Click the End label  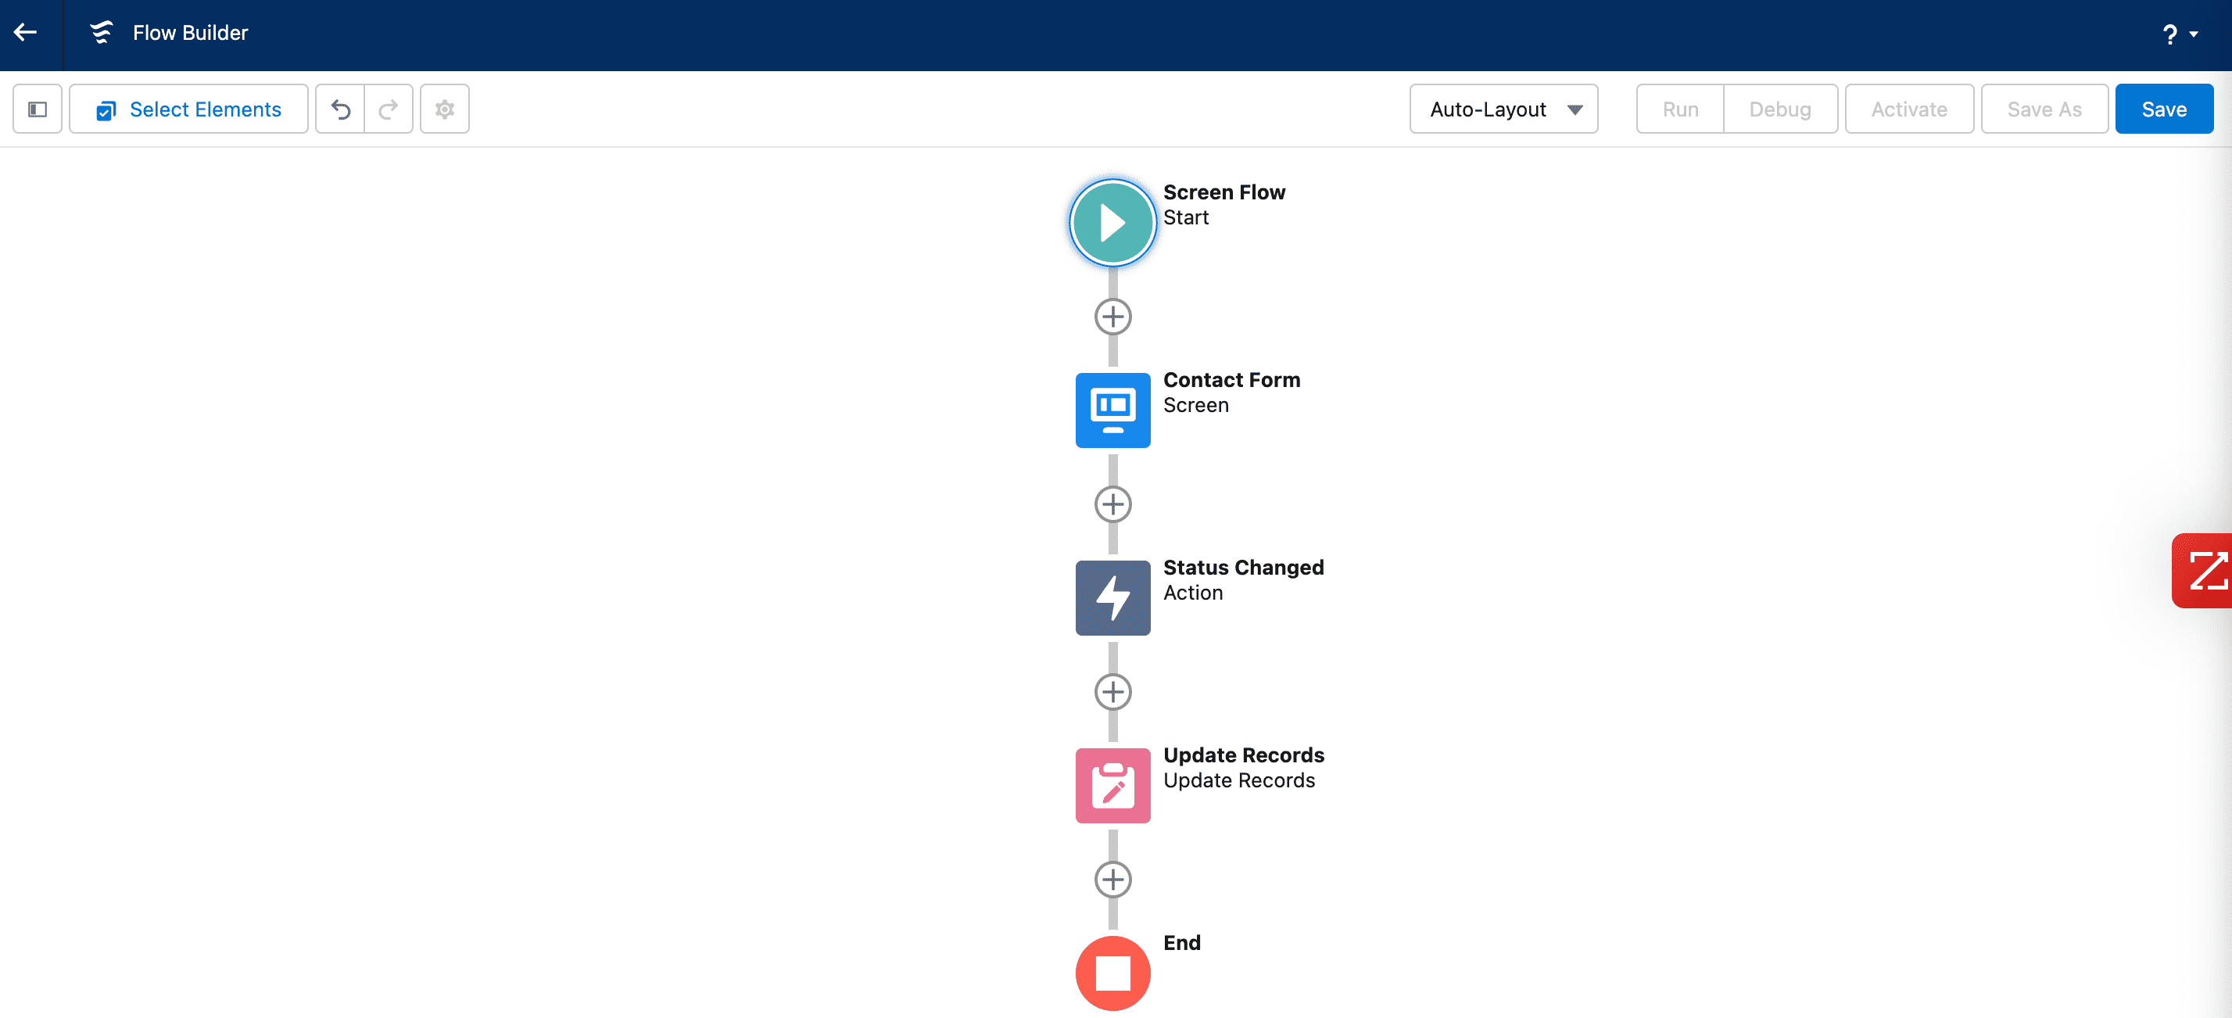[1181, 943]
